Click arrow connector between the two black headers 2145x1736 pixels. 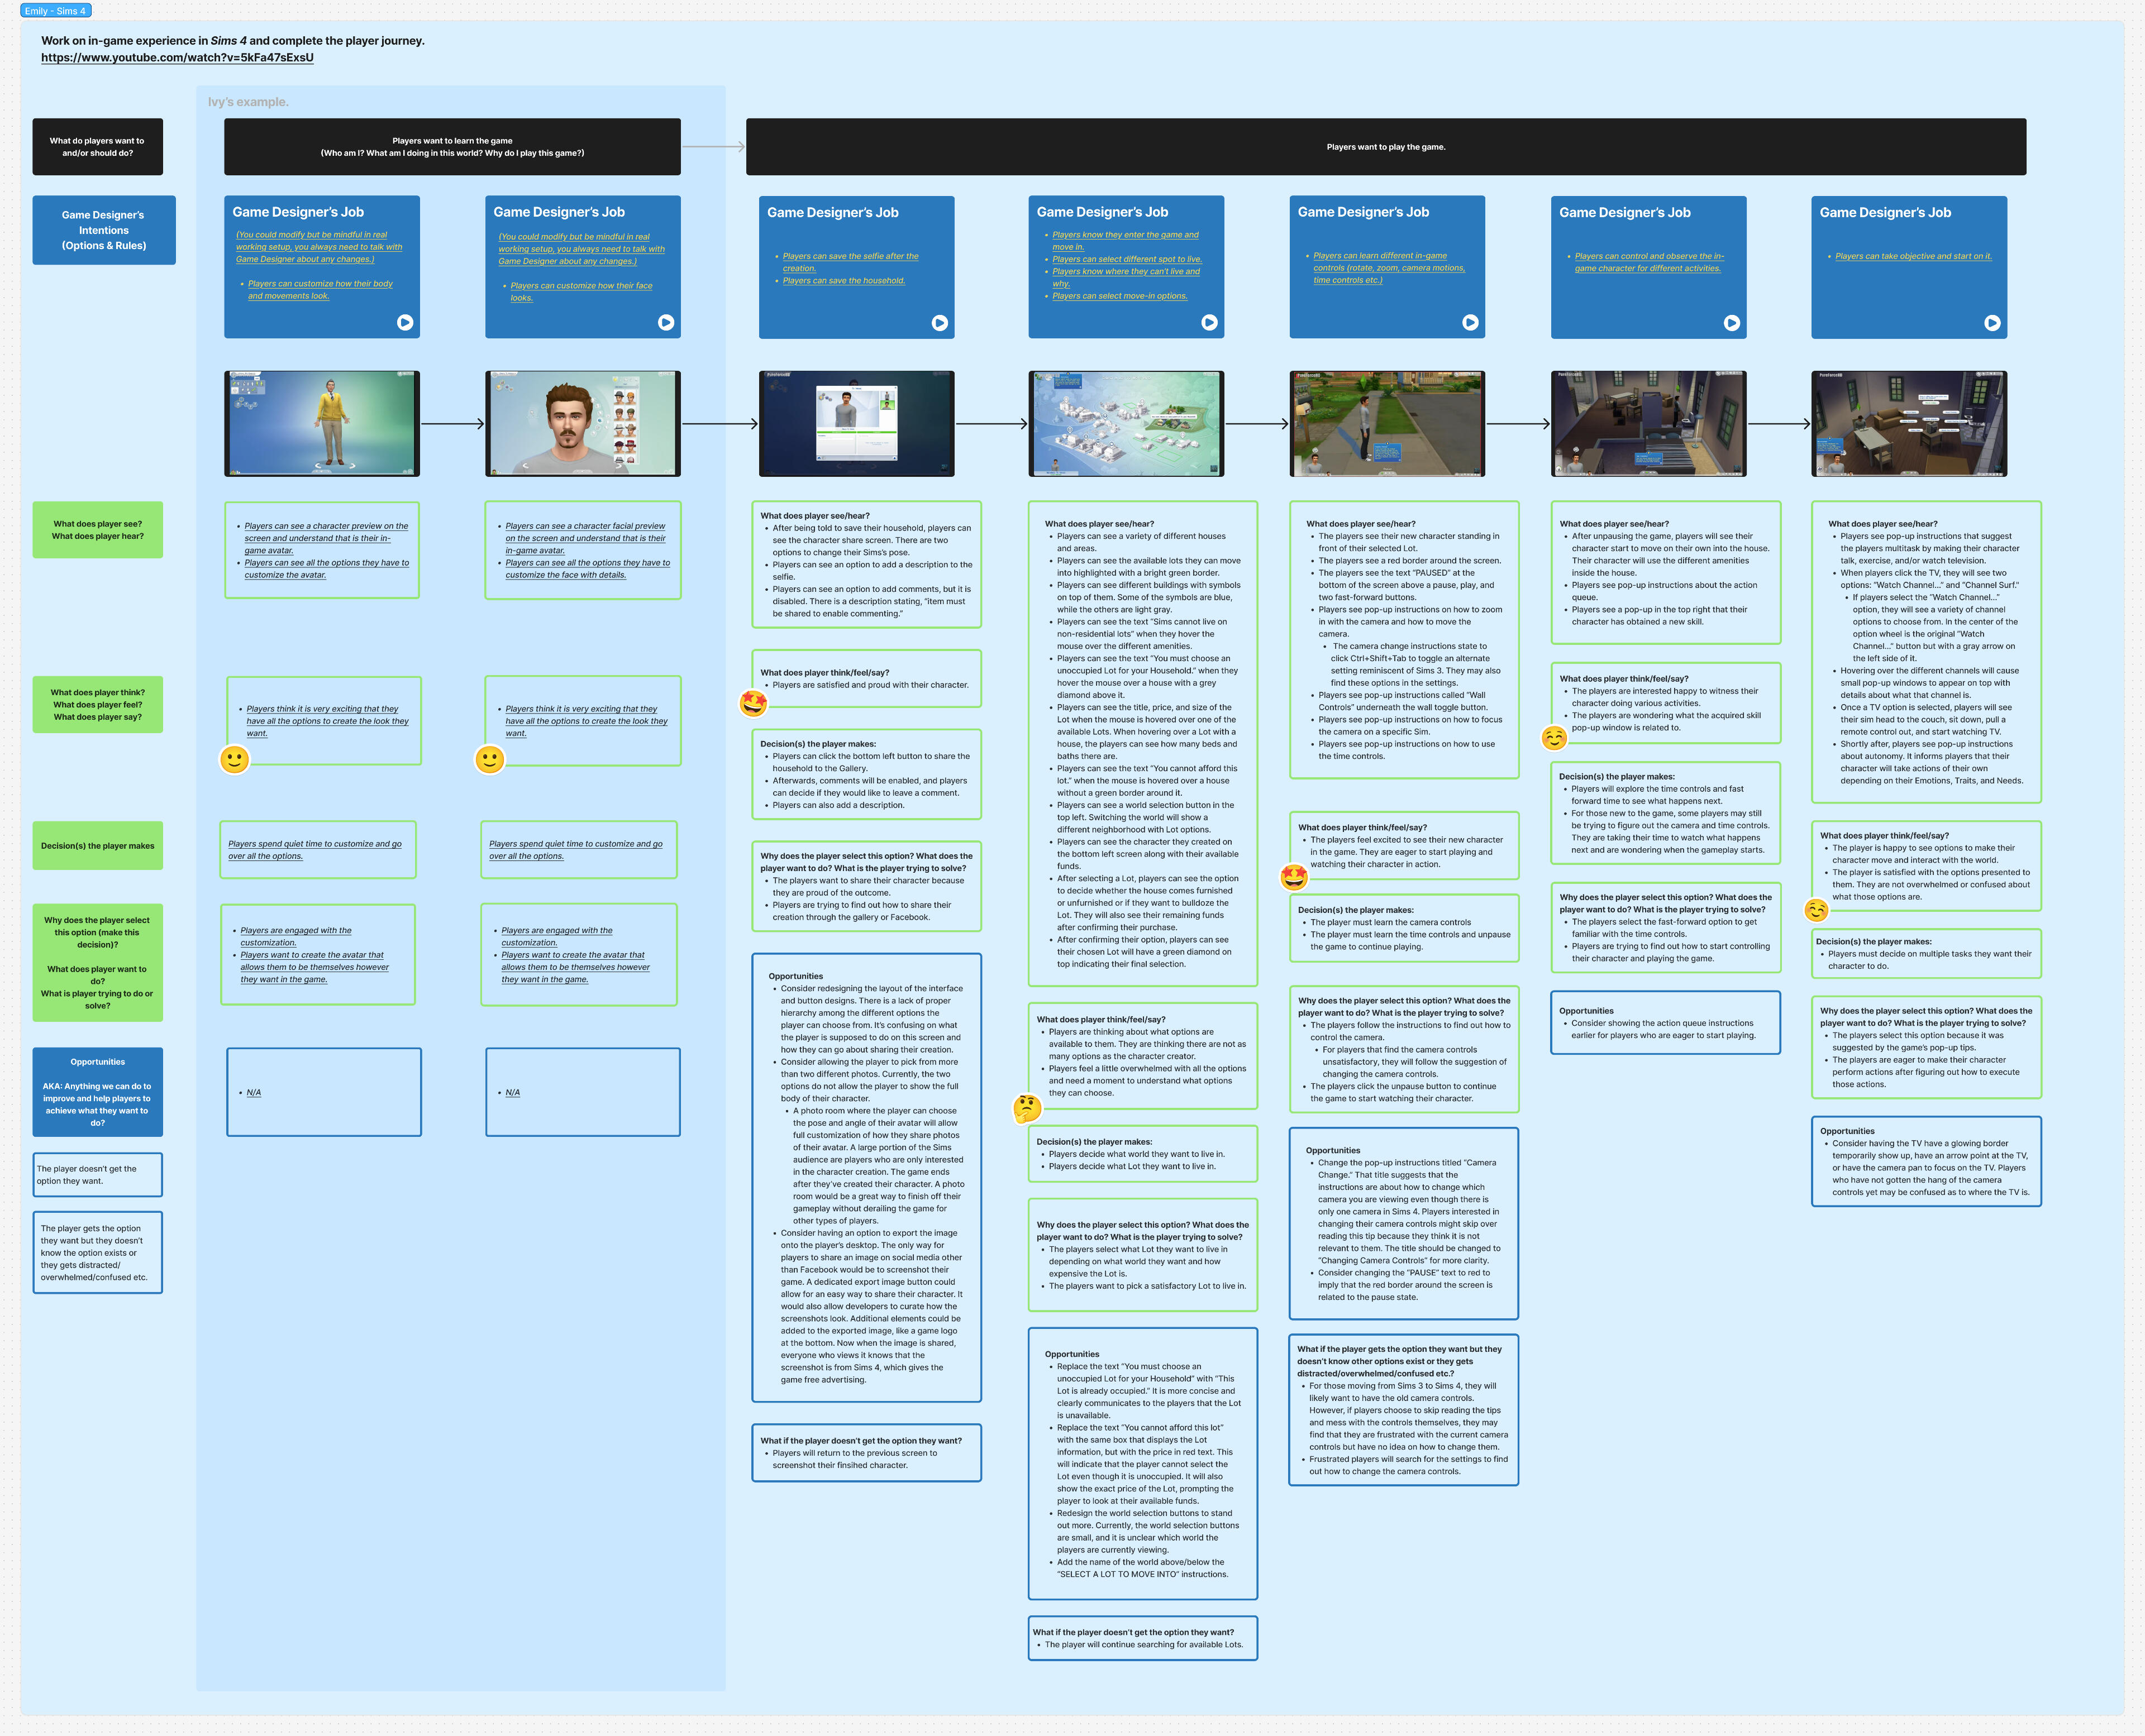(713, 147)
